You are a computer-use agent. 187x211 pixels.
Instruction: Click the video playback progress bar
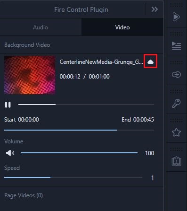(x=86, y=105)
